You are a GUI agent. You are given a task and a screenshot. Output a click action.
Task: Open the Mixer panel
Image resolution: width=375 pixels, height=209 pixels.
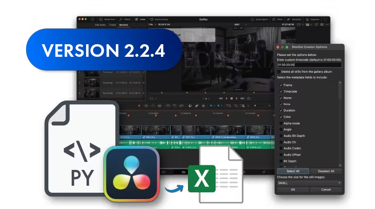[x=277, y=20]
